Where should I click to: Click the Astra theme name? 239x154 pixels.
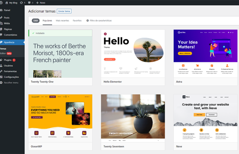(179, 82)
